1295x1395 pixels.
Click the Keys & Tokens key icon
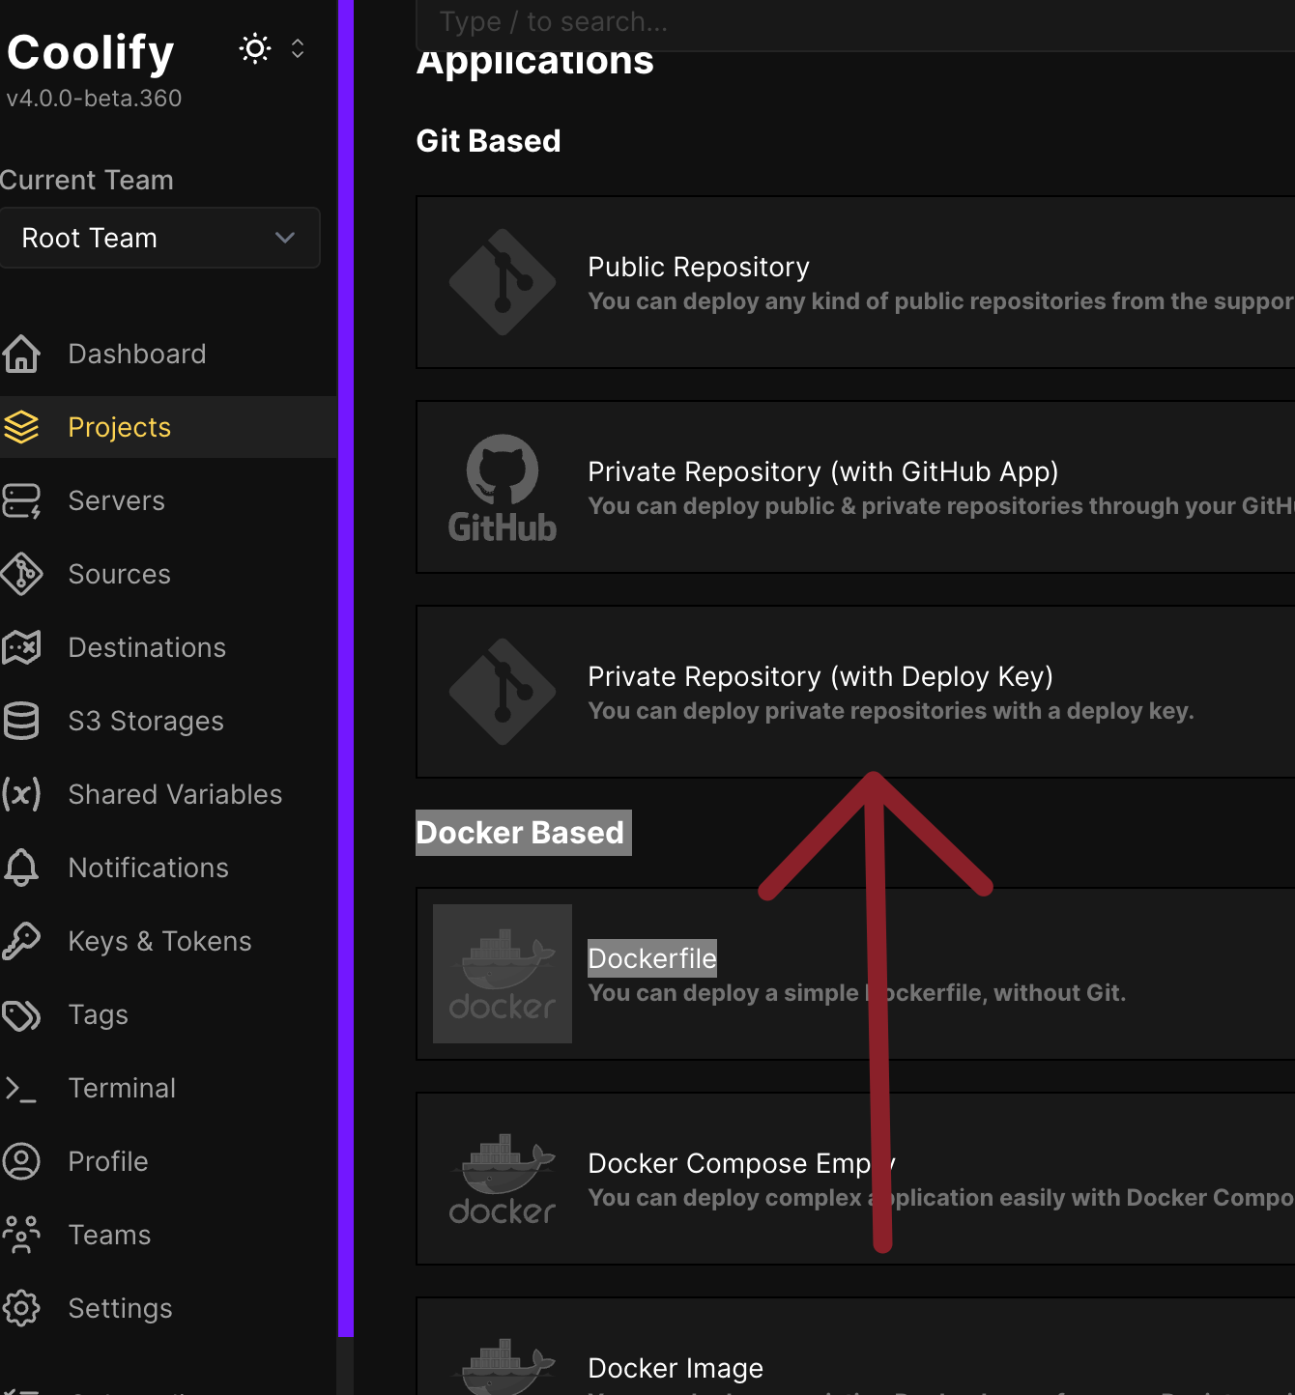coord(21,941)
